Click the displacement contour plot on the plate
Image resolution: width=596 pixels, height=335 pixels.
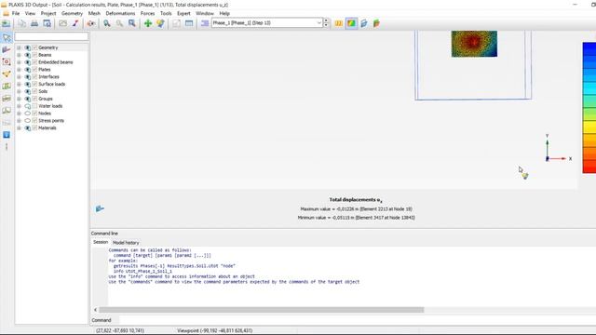coord(474,44)
